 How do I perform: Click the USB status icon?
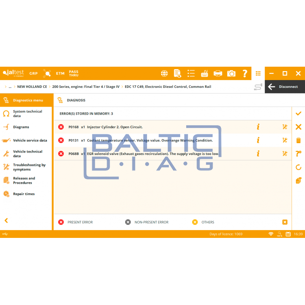[x=5, y=234]
